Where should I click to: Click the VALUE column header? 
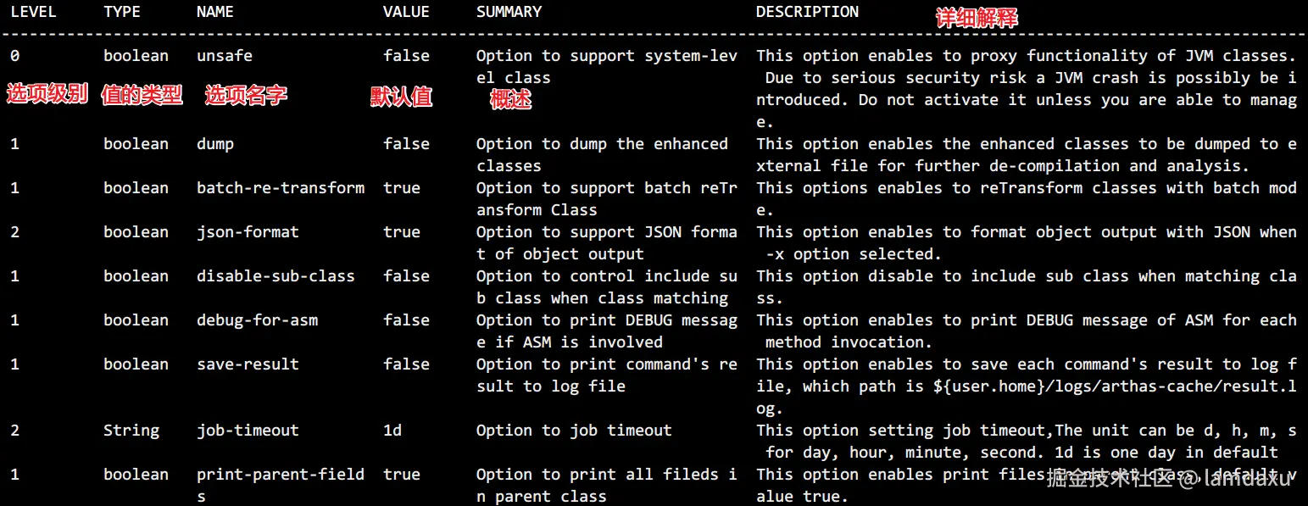tap(406, 12)
